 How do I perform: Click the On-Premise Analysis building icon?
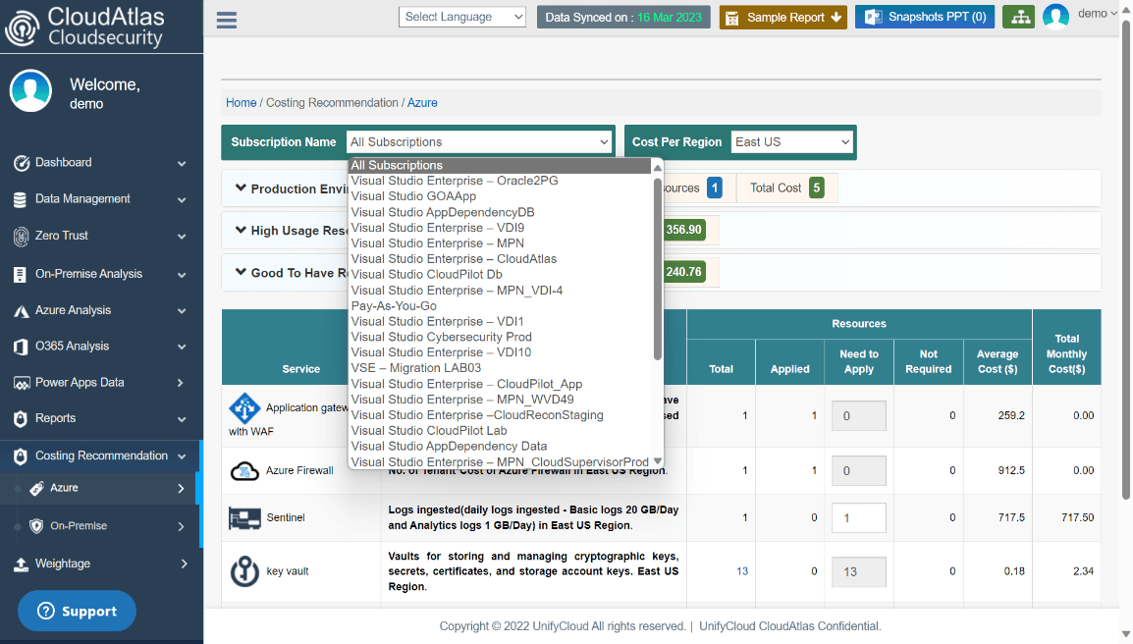(x=21, y=275)
